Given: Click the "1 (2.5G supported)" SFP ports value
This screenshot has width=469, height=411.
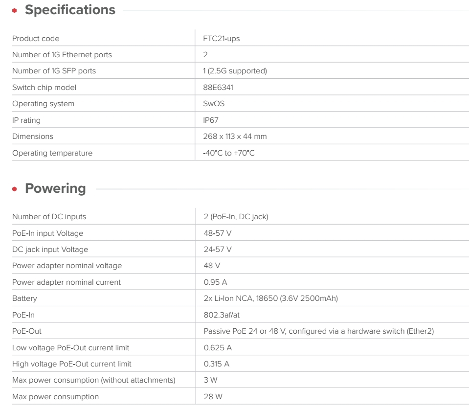Looking at the screenshot, I should (235, 71).
